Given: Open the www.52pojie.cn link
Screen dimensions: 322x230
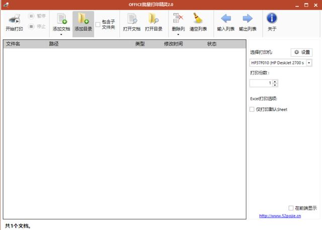Looking at the screenshot, I should coord(280,216).
